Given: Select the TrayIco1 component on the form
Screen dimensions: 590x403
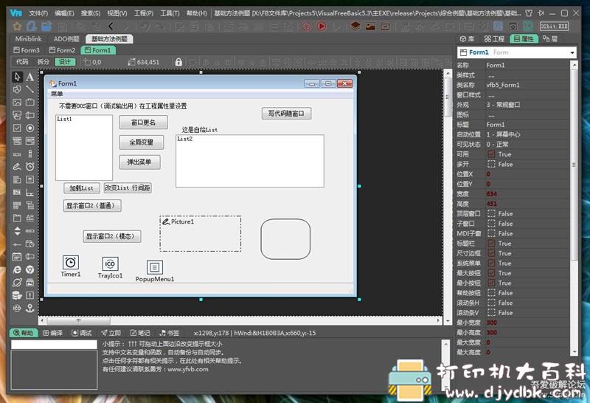Looking at the screenshot, I should coord(110,268).
